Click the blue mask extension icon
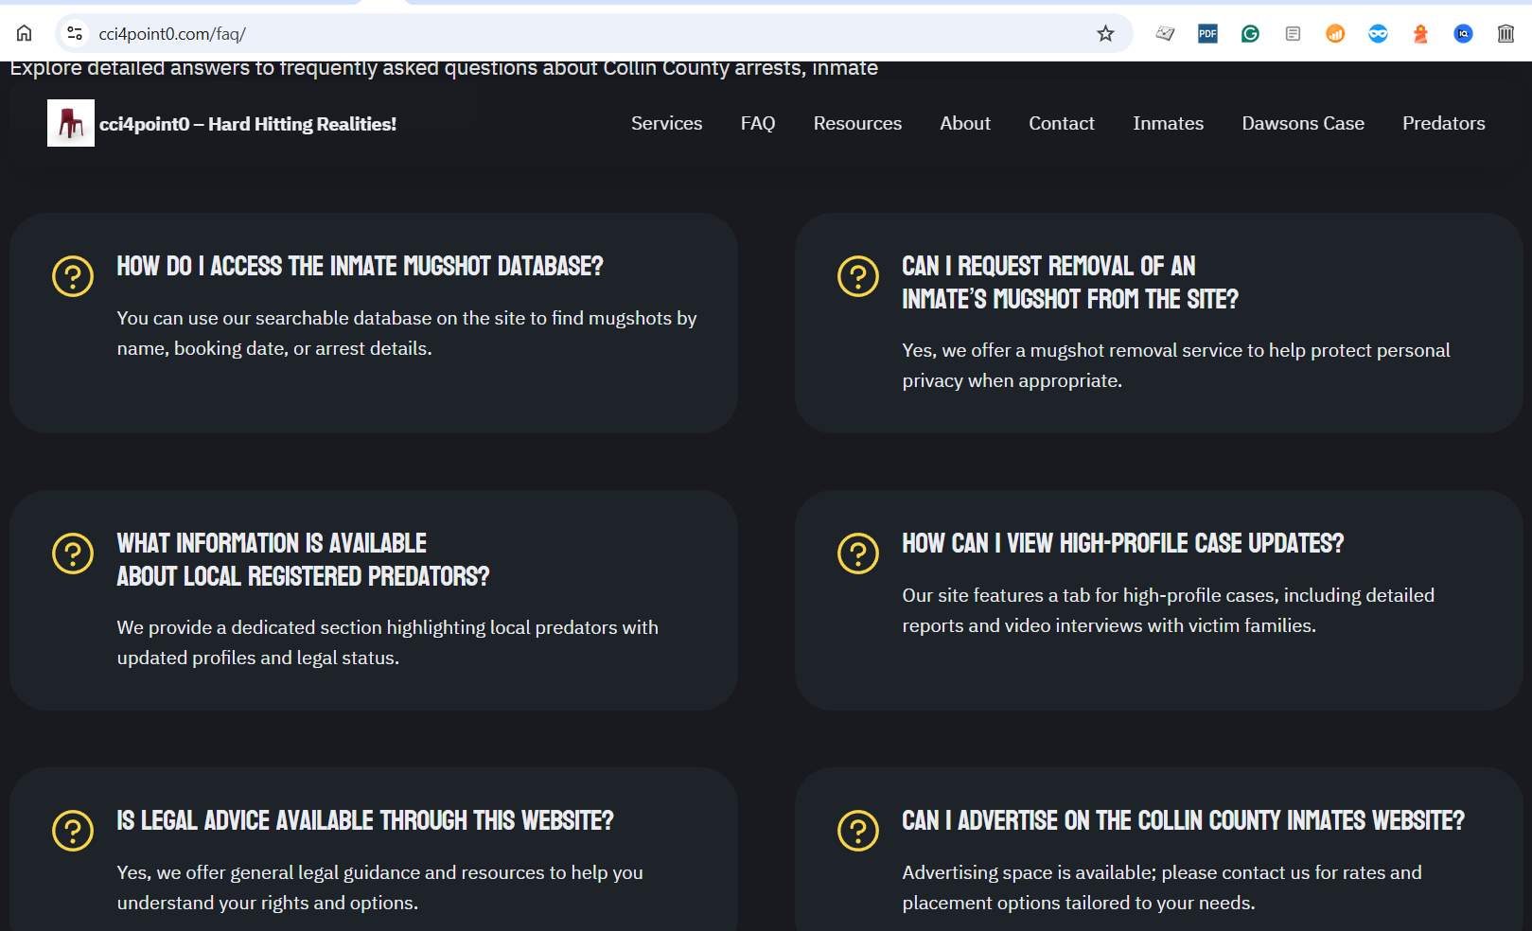 pos(1378,34)
